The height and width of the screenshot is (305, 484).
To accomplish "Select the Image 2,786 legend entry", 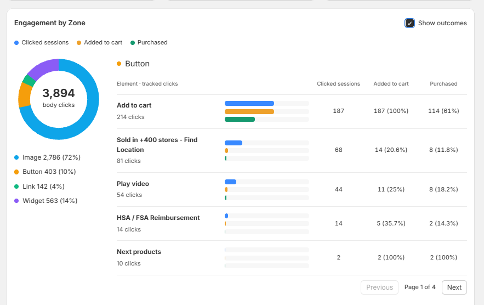I will point(48,157).
